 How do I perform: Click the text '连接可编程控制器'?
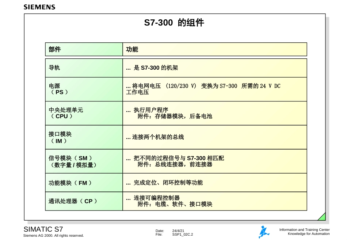point(157,198)
